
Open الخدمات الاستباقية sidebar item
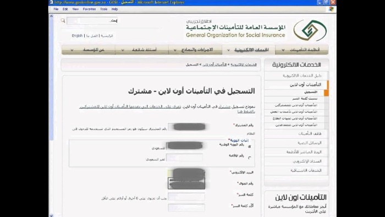click(306, 170)
